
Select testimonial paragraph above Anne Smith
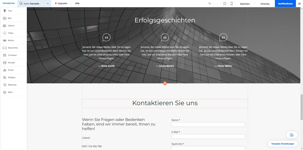tap(106, 53)
